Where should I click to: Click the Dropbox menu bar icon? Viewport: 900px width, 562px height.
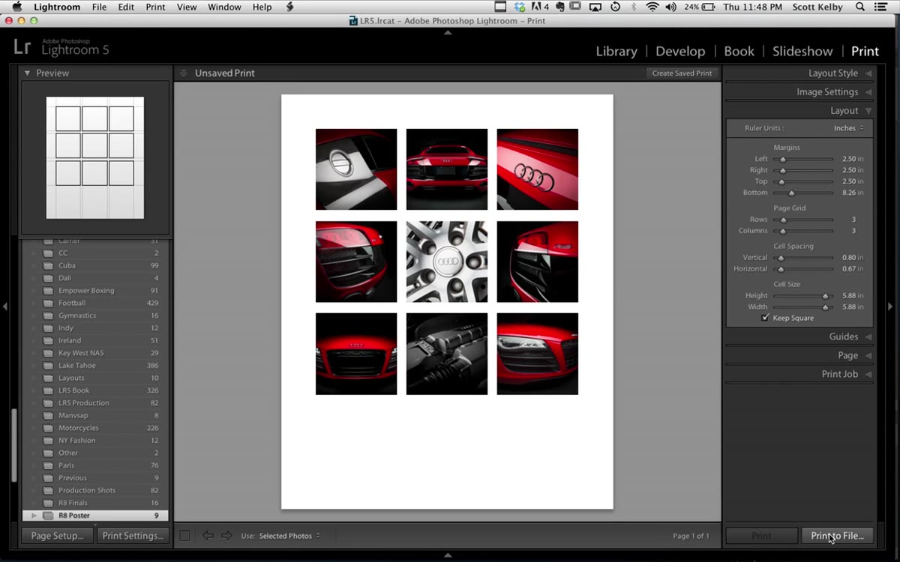tap(519, 7)
